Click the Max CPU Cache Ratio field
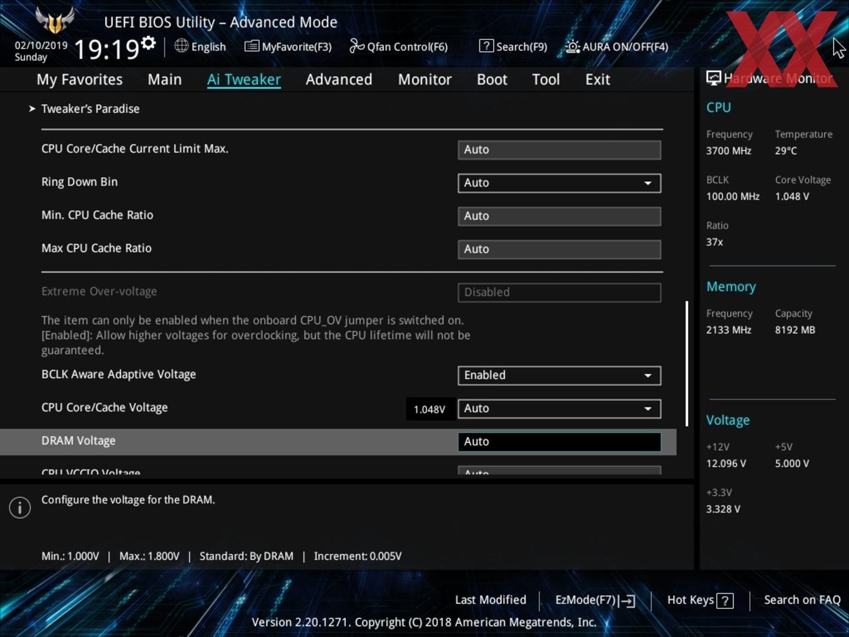Screen dimensions: 849x637 coord(559,249)
